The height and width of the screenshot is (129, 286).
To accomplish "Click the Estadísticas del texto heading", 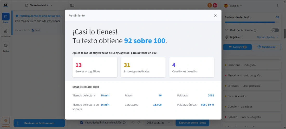I will [x=86, y=87].
